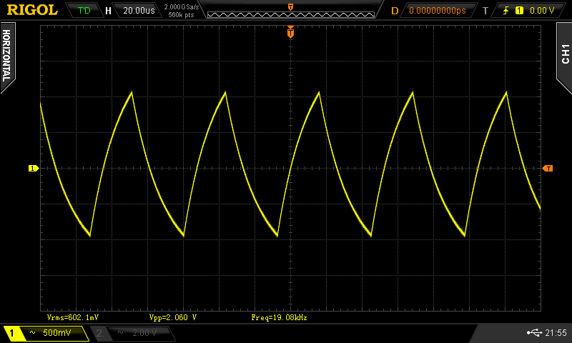Viewport: 572px width, 343px height.
Task: Click the T'D trigger status indicator
Action: (84, 11)
